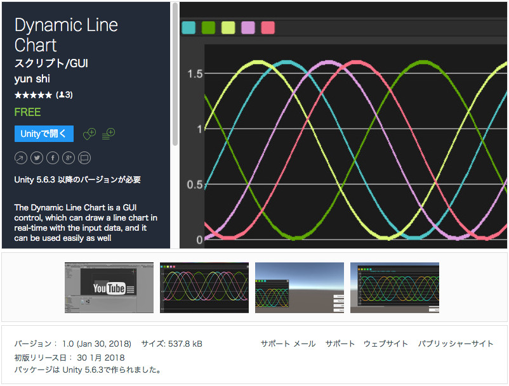This screenshot has height=386, width=509.
Task: Click the 0.5 axis label
Action: pos(195,184)
